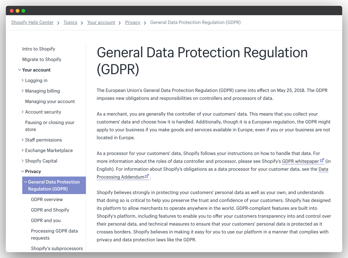Select Your account label in the sidebar
348x258 pixels.
click(x=37, y=70)
